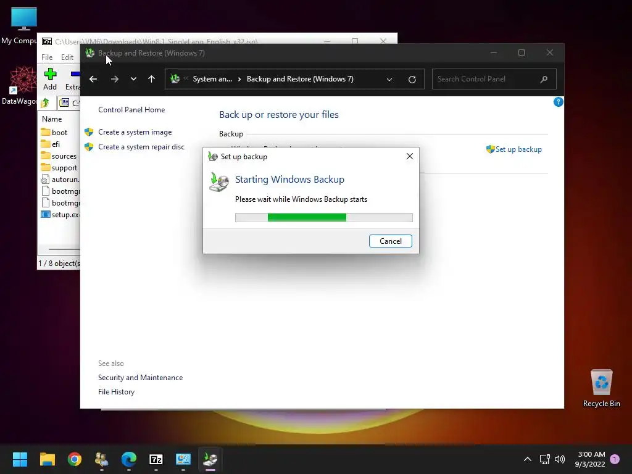Viewport: 632px width, 474px height.
Task: Open the 7-Zip Edit menu
Action: point(67,57)
